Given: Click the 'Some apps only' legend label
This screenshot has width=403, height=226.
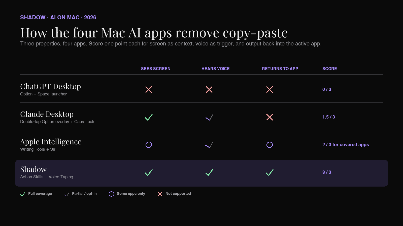Looking at the screenshot, I should 131,194.
